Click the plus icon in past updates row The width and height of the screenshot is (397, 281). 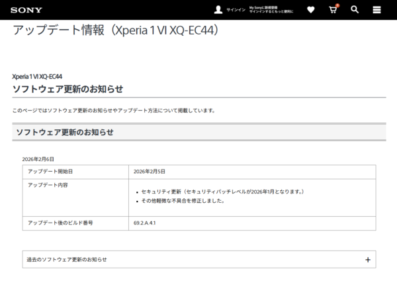368,260
